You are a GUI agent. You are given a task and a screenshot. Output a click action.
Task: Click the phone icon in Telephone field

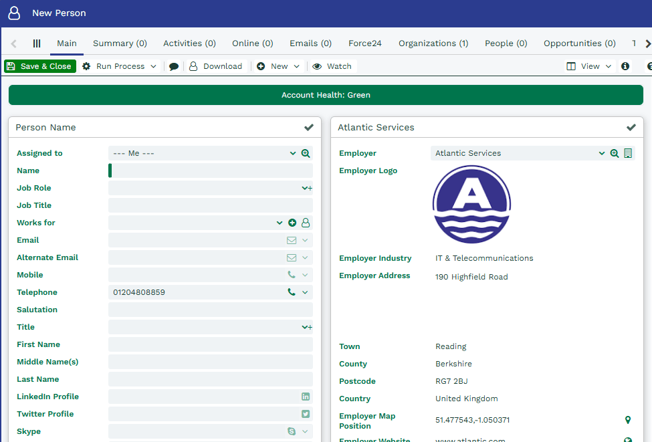click(x=292, y=292)
